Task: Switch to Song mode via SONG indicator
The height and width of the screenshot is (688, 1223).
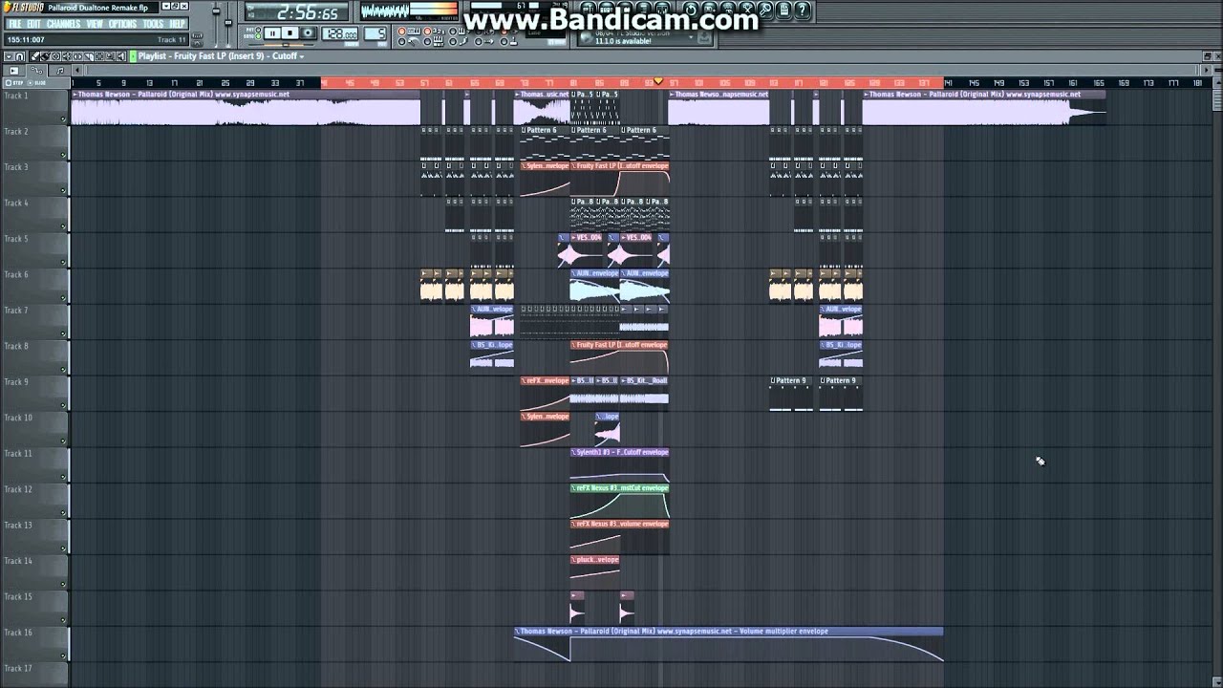Action: point(258,36)
